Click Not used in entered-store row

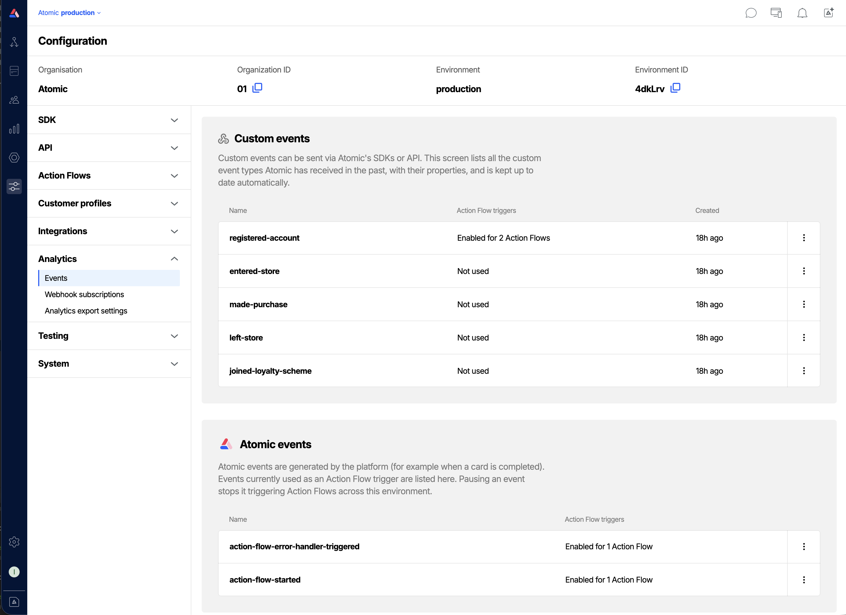click(473, 271)
